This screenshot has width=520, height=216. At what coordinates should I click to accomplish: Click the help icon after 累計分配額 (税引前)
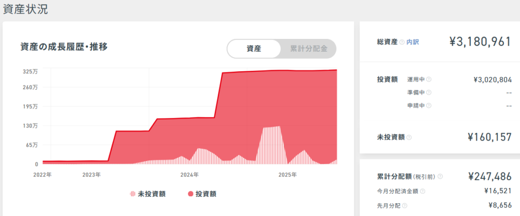(440, 177)
